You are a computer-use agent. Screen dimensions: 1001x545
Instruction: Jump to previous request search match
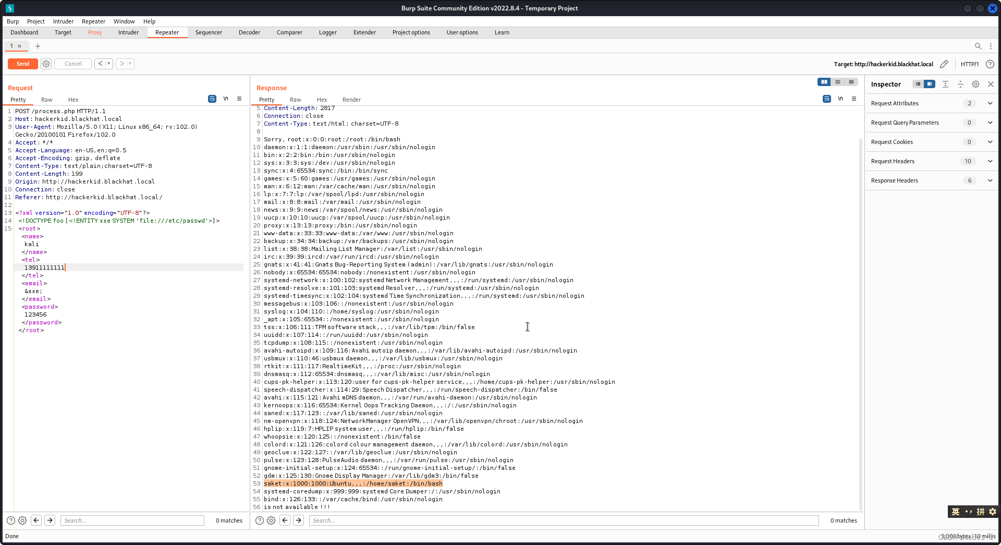tap(36, 520)
